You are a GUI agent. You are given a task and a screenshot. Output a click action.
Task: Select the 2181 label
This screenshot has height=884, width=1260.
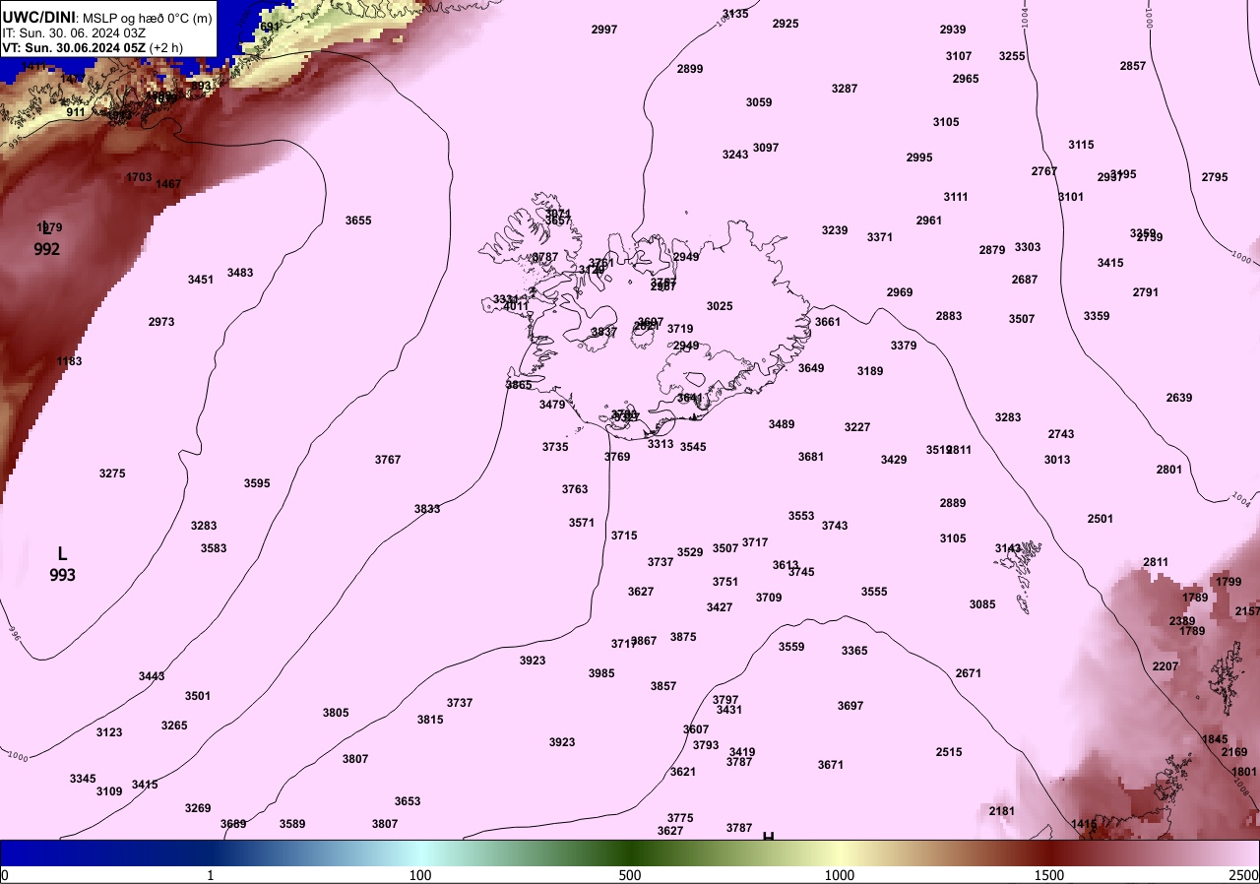1002,811
